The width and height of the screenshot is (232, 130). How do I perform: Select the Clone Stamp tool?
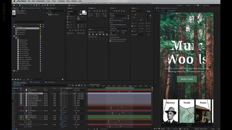[x=45, y=5]
